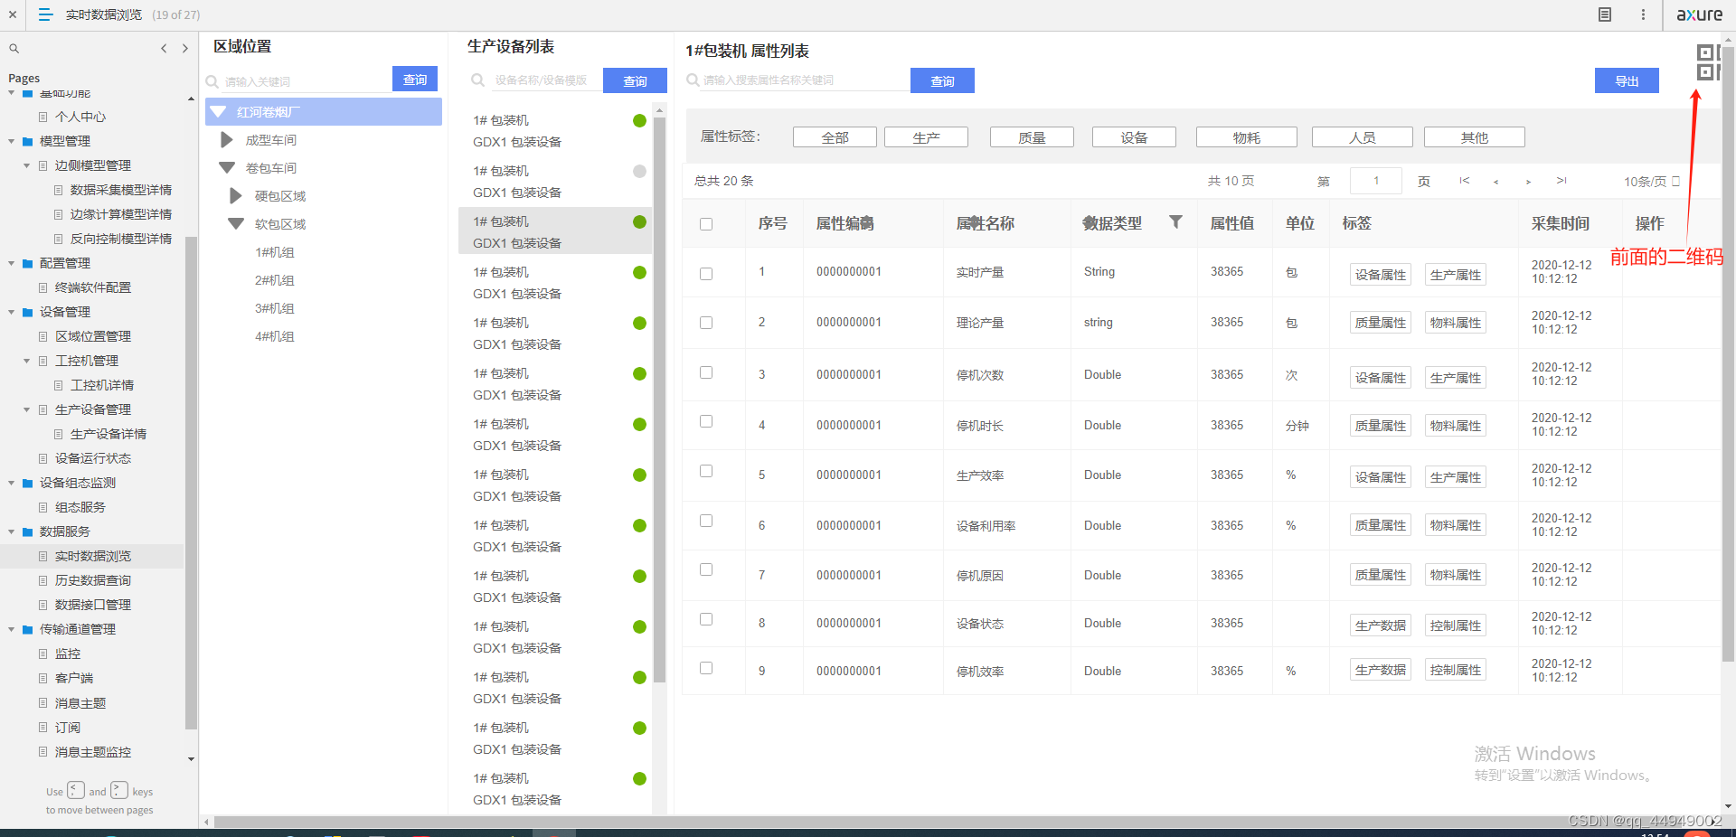This screenshot has width=1736, height=837.
Task: Click the 设备属性 tag in row 1
Action: (x=1380, y=275)
